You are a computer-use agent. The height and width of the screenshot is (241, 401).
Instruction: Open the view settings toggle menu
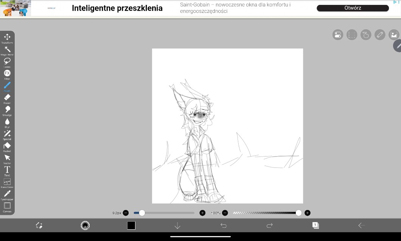point(338,35)
